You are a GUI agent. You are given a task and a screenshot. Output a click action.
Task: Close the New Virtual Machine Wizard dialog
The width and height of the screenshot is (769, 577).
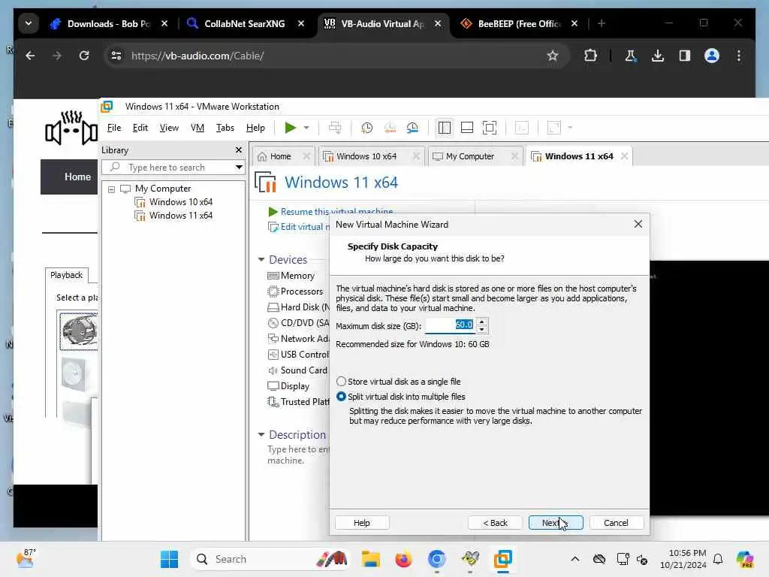[x=638, y=224]
